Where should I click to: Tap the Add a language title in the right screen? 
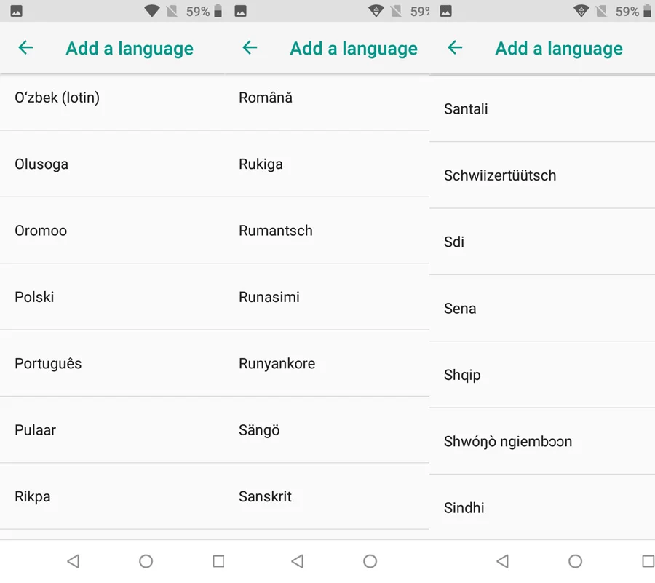point(559,49)
